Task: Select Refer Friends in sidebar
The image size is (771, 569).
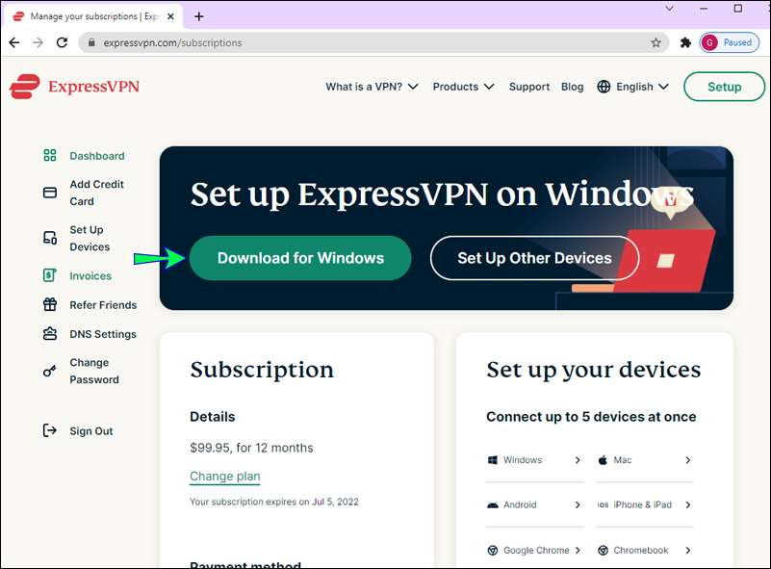Action: point(103,305)
